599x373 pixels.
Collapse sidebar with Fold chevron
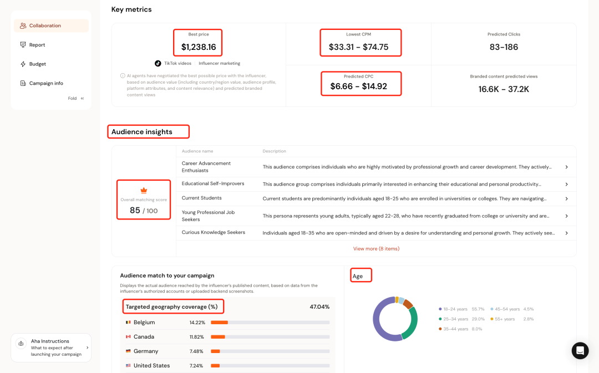(82, 99)
